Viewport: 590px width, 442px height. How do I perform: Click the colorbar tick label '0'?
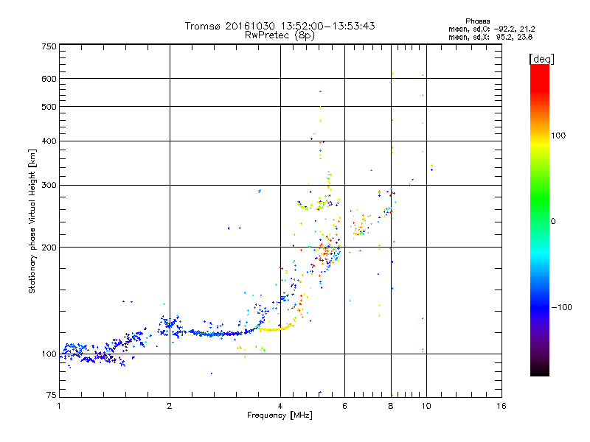[x=553, y=222]
